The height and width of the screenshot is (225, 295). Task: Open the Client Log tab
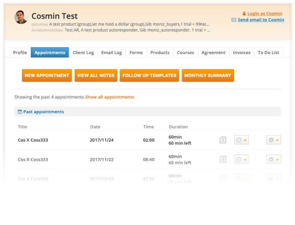[x=83, y=53]
